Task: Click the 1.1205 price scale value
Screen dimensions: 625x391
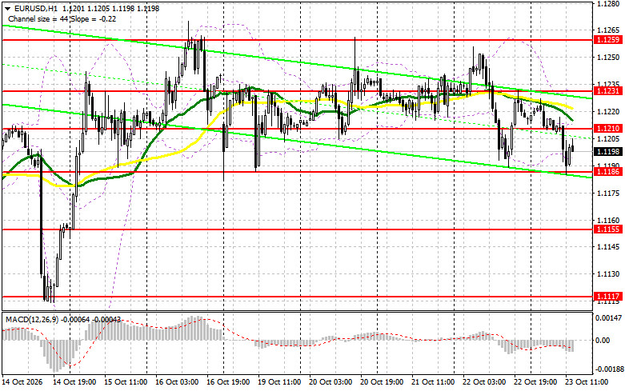Action: pyautogui.click(x=607, y=139)
